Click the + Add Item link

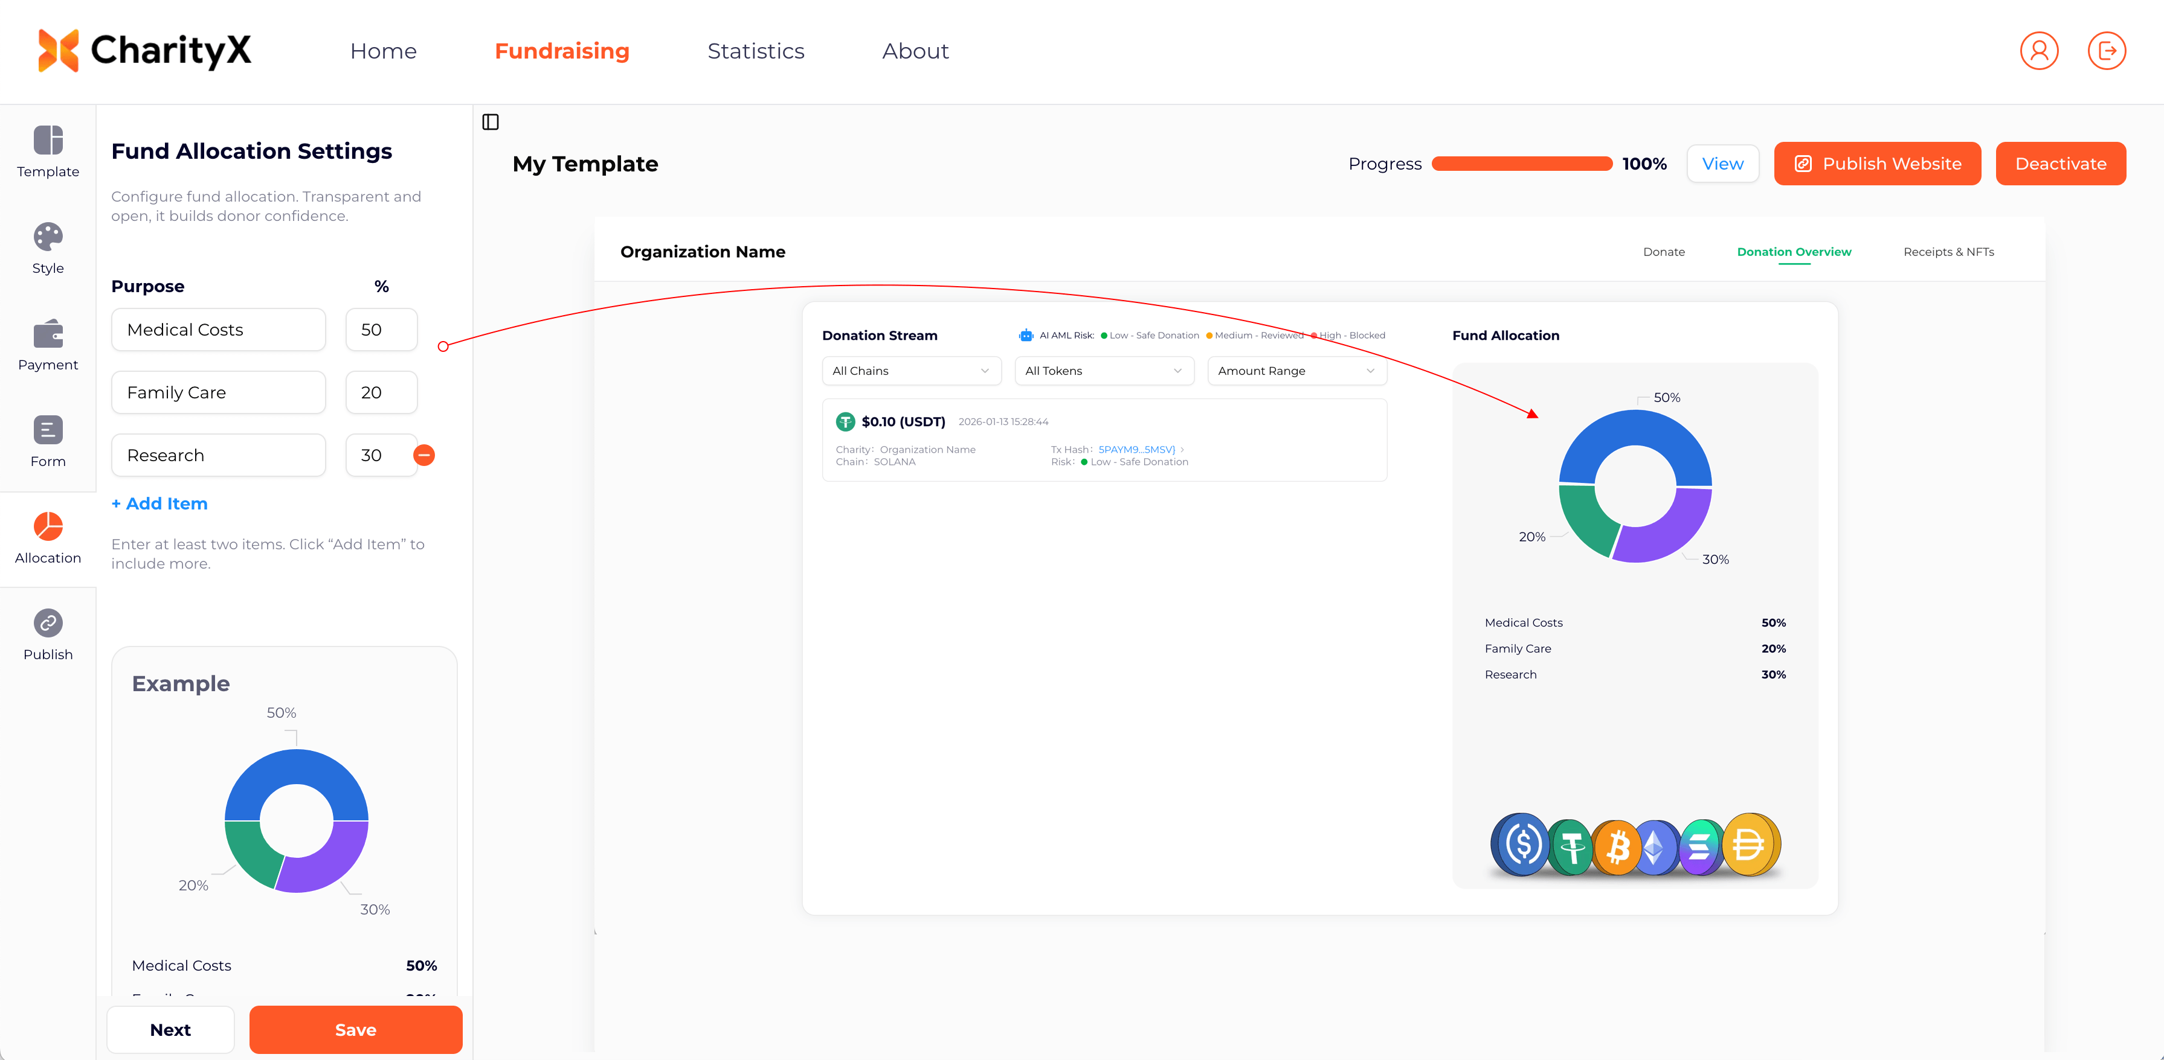[159, 503]
